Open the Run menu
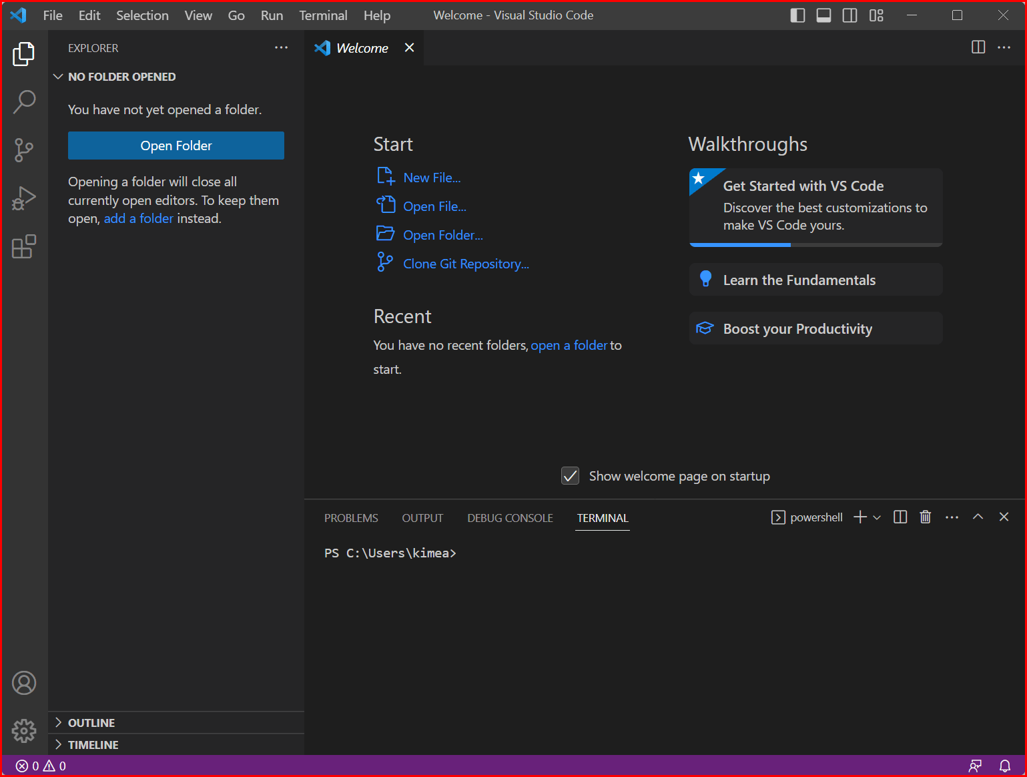 point(272,15)
